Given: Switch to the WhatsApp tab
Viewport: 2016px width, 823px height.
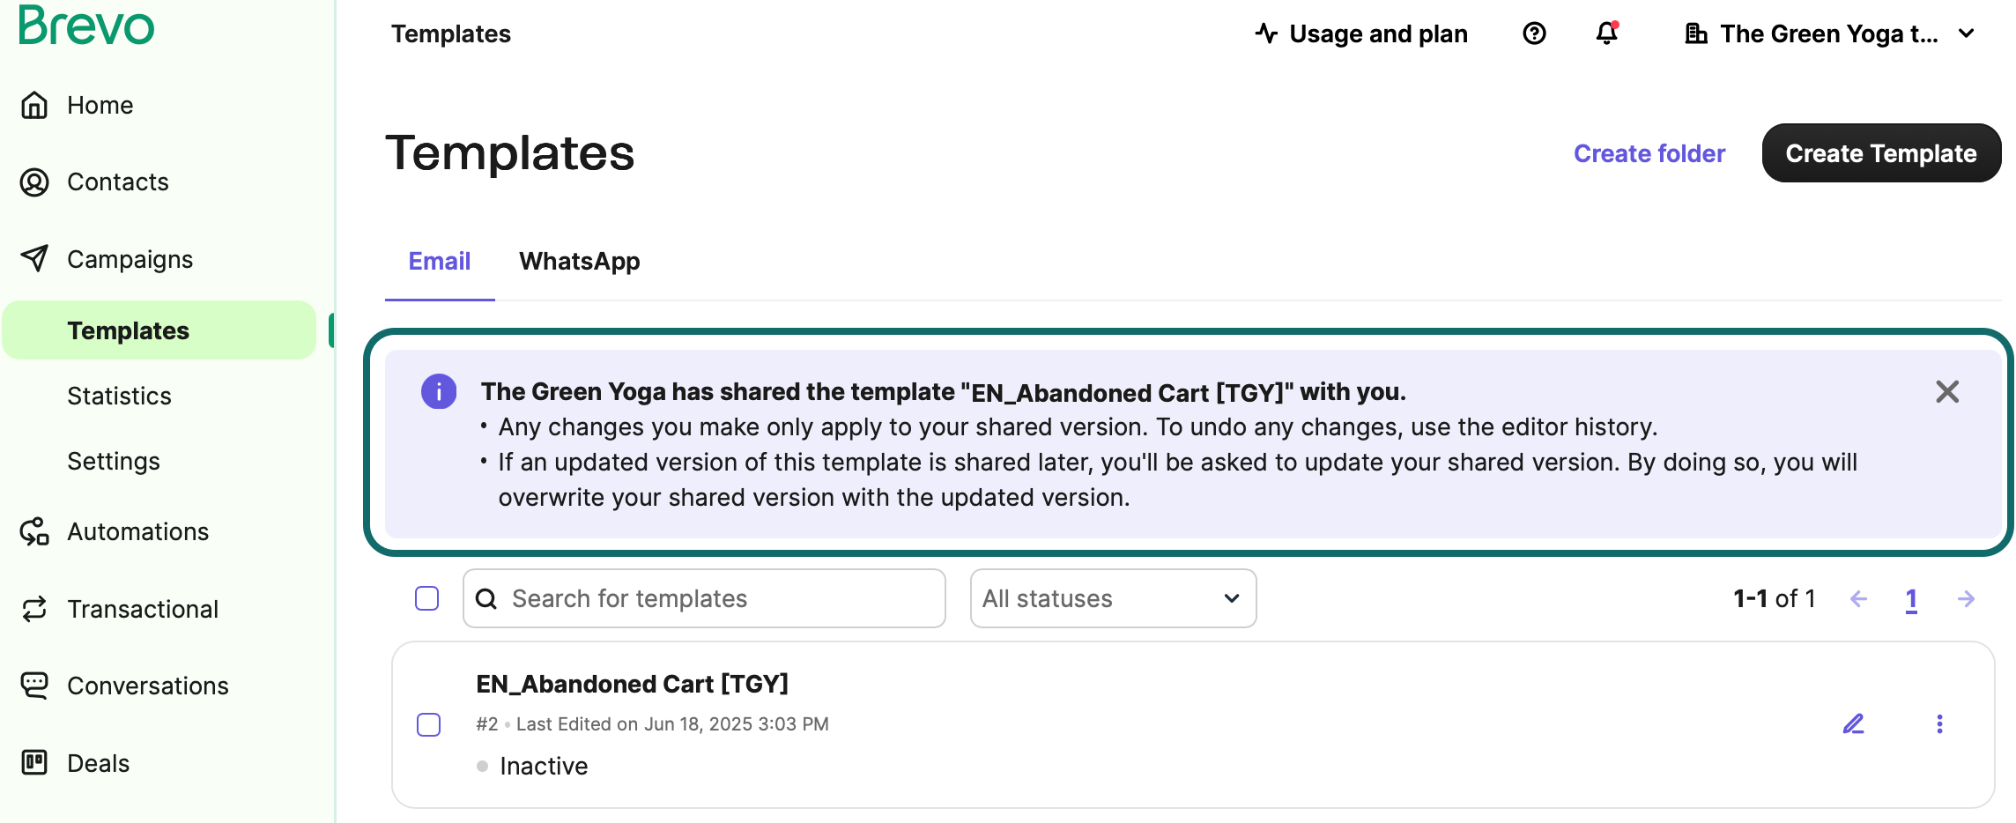Looking at the screenshot, I should pyautogui.click(x=580, y=262).
